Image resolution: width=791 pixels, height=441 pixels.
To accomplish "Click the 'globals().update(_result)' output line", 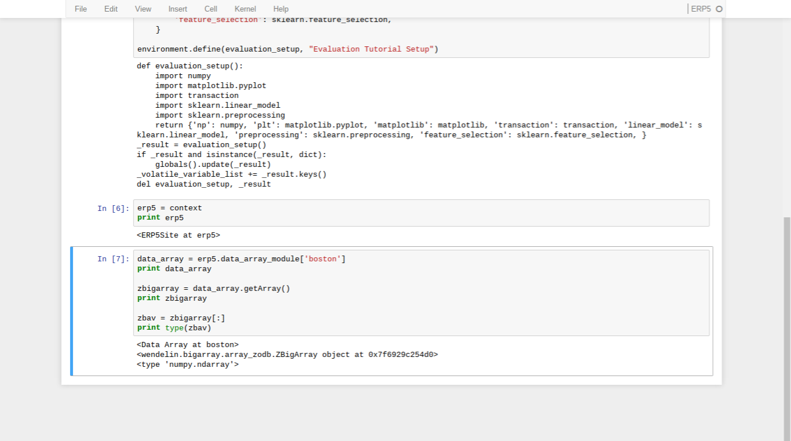I will click(x=213, y=165).
